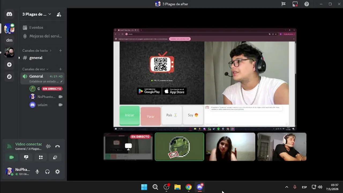Toggle noise suppression waveform icon
The height and width of the screenshot is (193, 343).
(48, 146)
